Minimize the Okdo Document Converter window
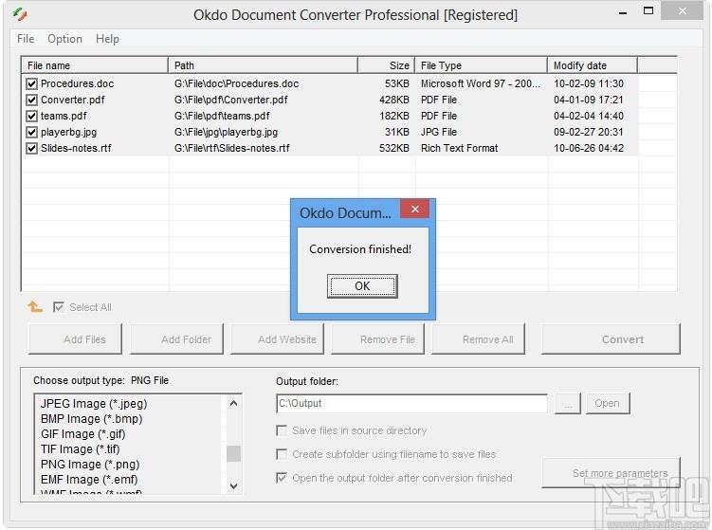 coord(623,12)
